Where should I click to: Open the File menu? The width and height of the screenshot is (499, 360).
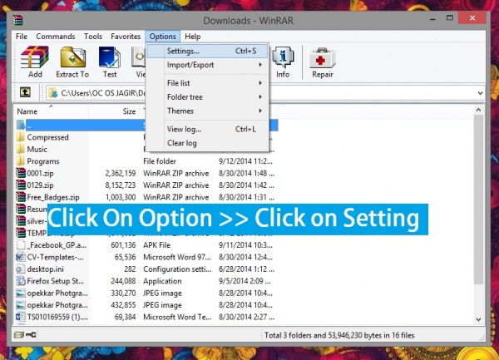[22, 37]
